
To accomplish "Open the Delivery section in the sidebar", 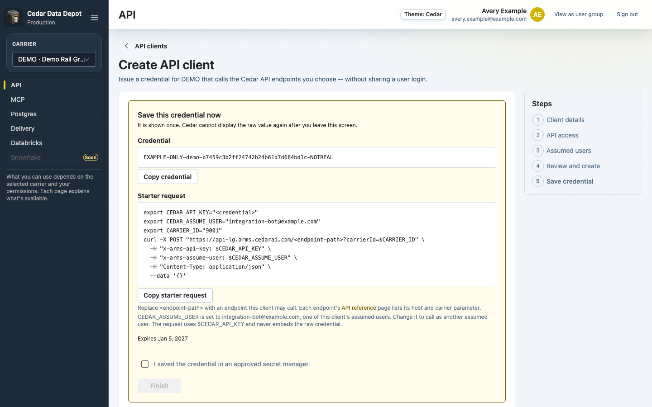I will (x=54, y=128).
